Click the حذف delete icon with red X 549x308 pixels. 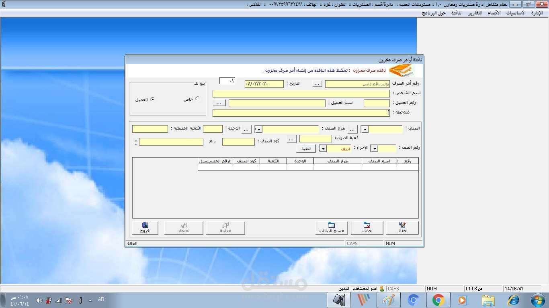(367, 227)
